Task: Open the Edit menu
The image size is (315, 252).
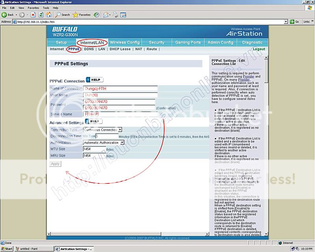Action: (12, 8)
